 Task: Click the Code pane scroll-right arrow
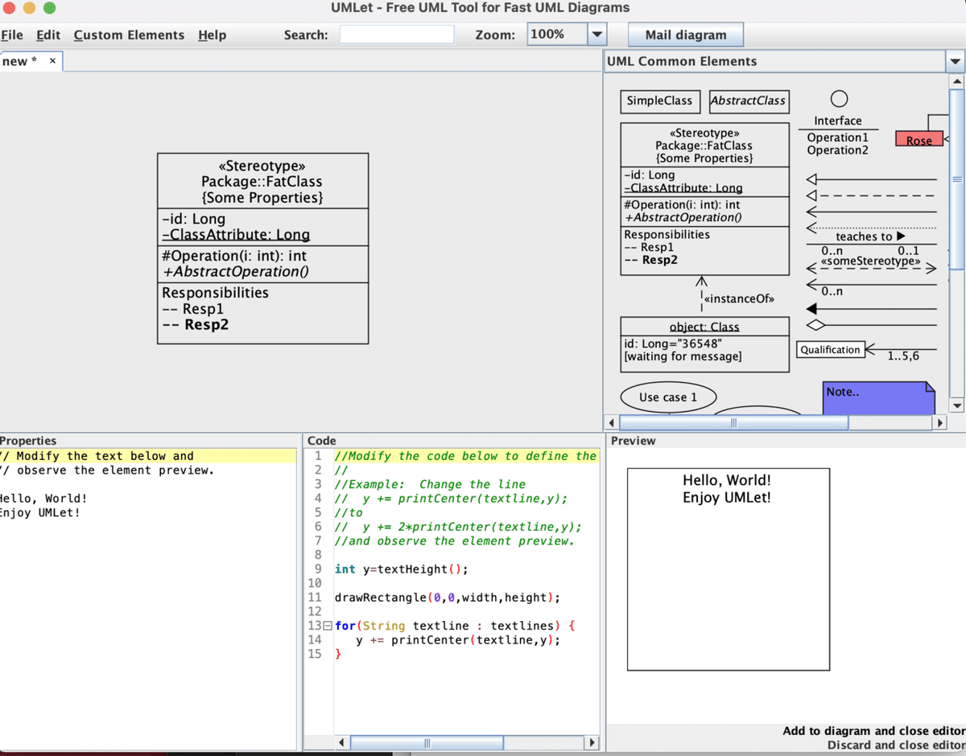coord(593,742)
